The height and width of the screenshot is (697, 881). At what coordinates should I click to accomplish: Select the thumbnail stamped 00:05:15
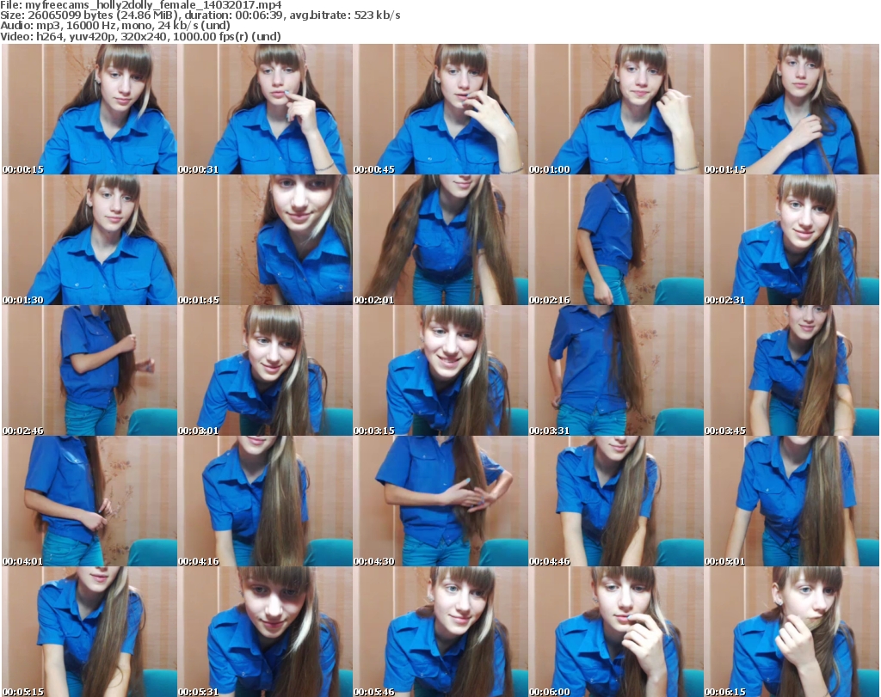(x=89, y=632)
